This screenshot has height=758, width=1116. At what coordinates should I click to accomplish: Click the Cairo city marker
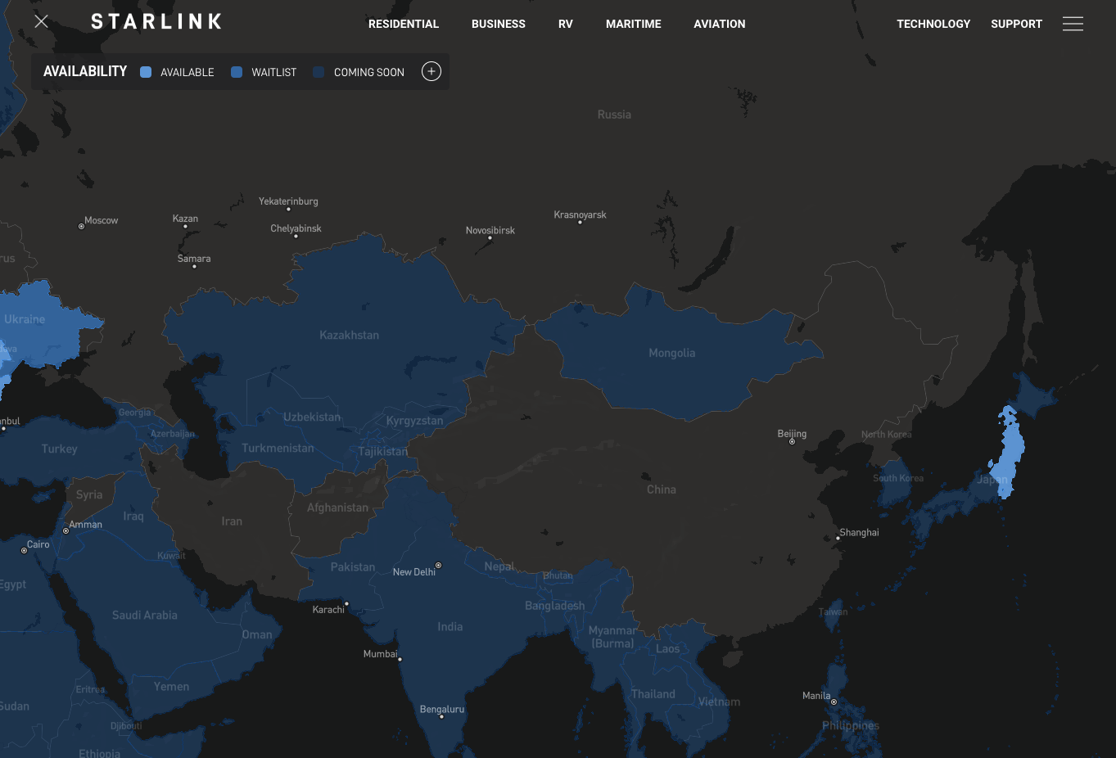24,550
